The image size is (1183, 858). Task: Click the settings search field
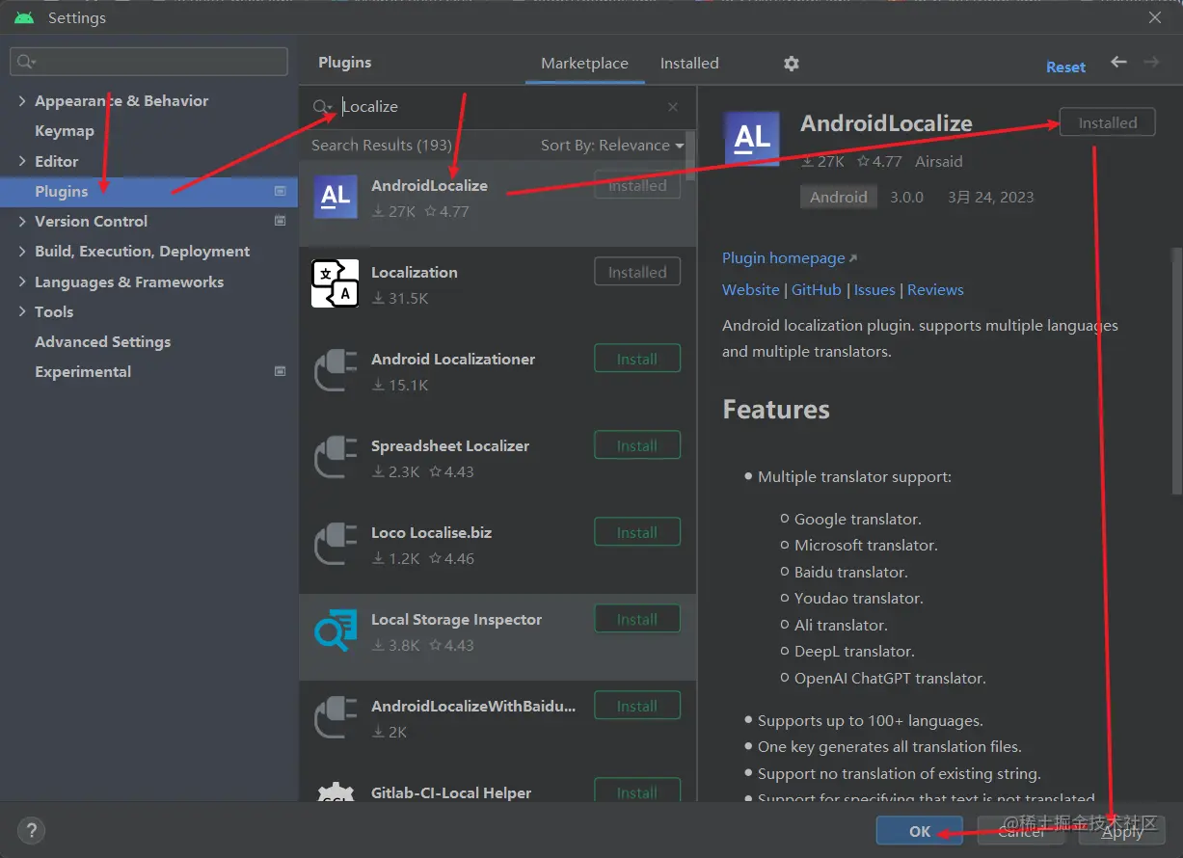tap(148, 62)
